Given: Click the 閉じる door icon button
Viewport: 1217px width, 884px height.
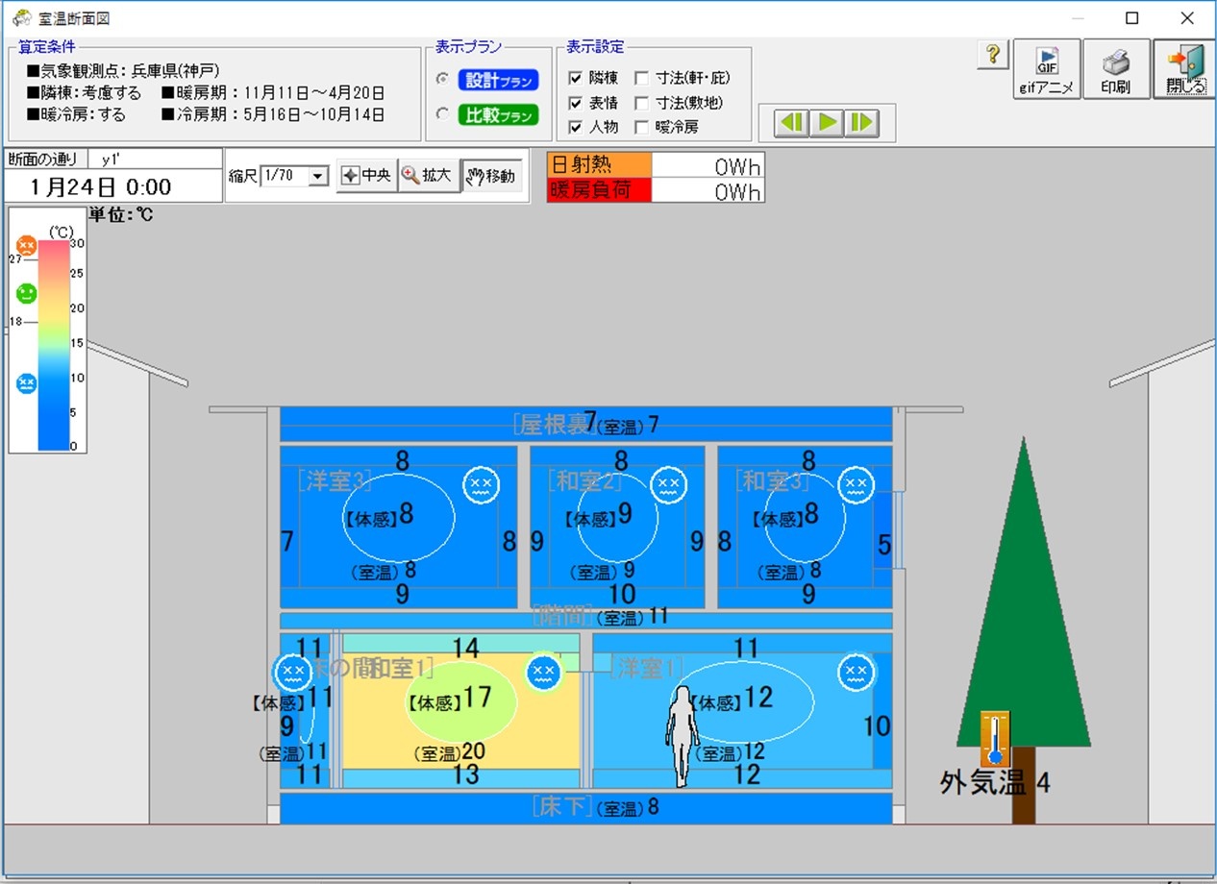Looking at the screenshot, I should click(1184, 68).
